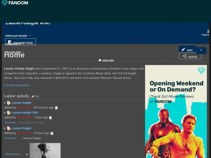Click the added photo thumbnail of Lauren Daigle
This screenshot has width=211, height=158.
tap(45, 151)
